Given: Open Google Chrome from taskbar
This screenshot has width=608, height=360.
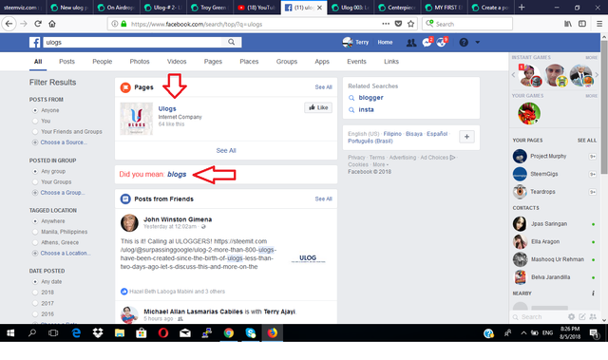Looking at the screenshot, I should (229, 332).
